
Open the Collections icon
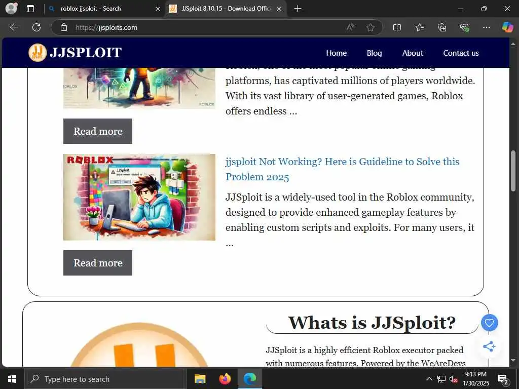(442, 27)
